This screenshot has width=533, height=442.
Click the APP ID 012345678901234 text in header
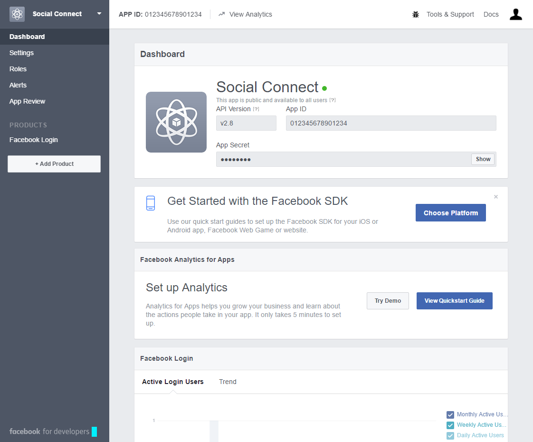[x=160, y=14]
